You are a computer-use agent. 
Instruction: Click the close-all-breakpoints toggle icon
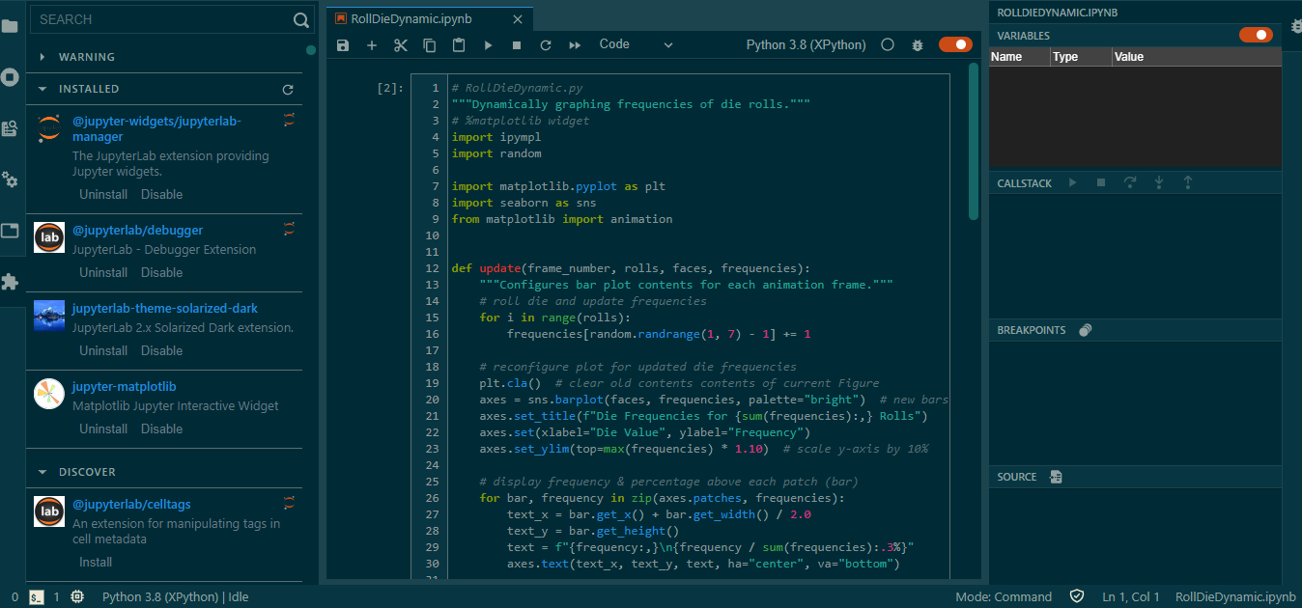point(1085,329)
